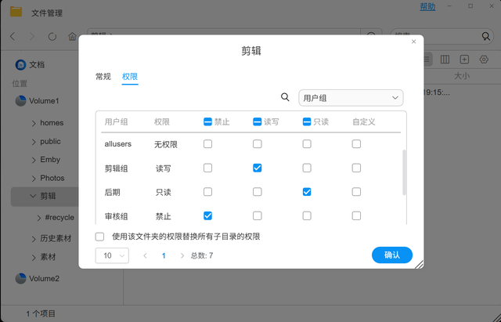Click the column view icon in toolbar
This screenshot has height=322, width=501.
(445, 60)
